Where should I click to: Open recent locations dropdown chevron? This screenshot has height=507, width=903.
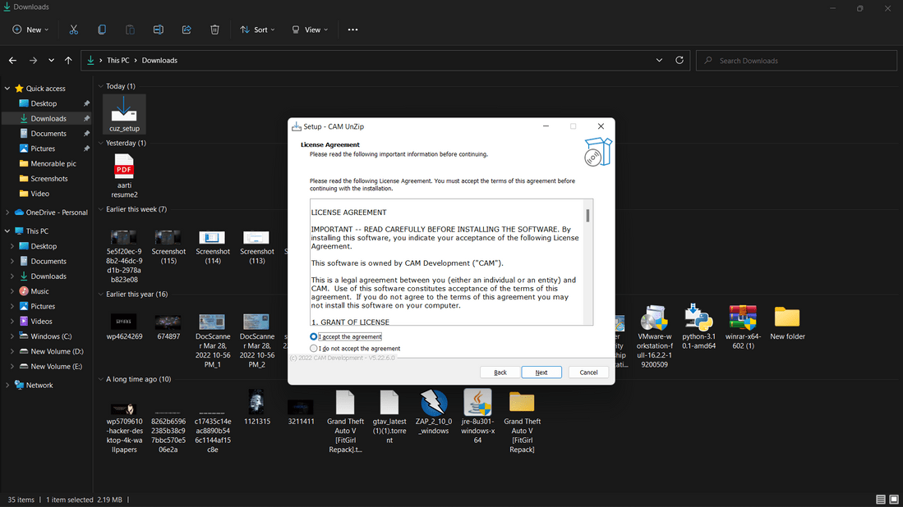[x=51, y=61]
